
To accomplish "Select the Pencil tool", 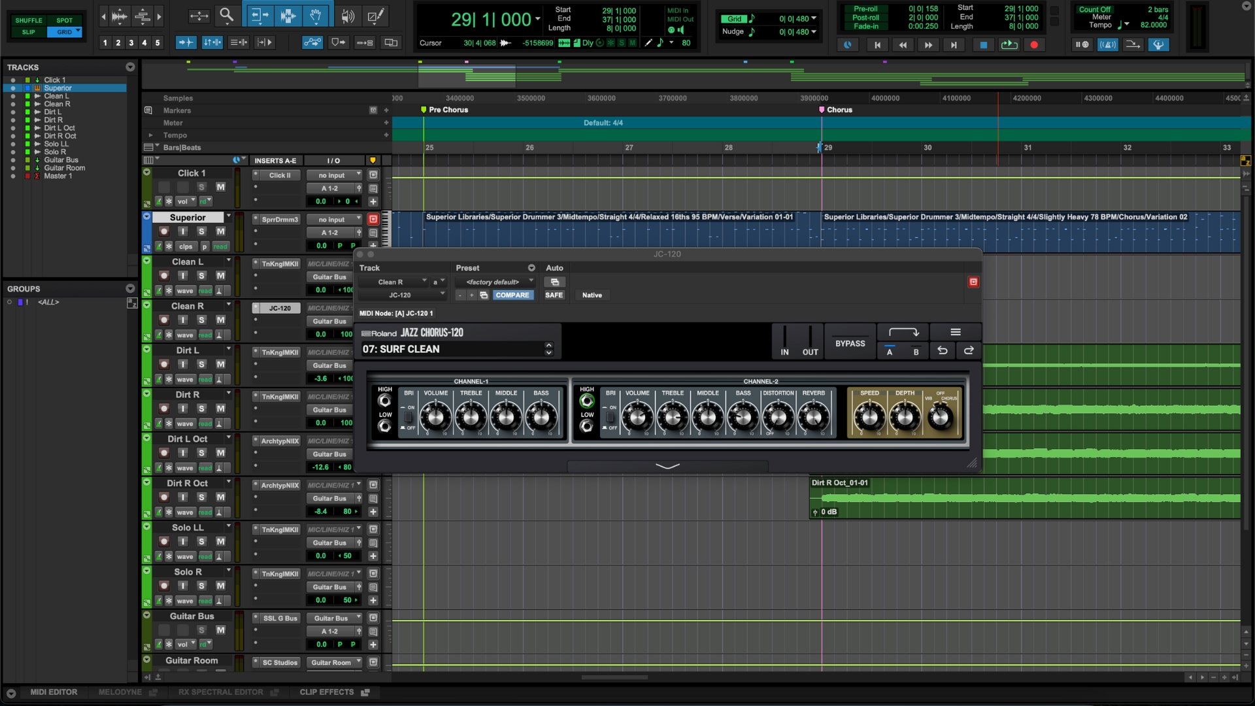I will [x=376, y=16].
